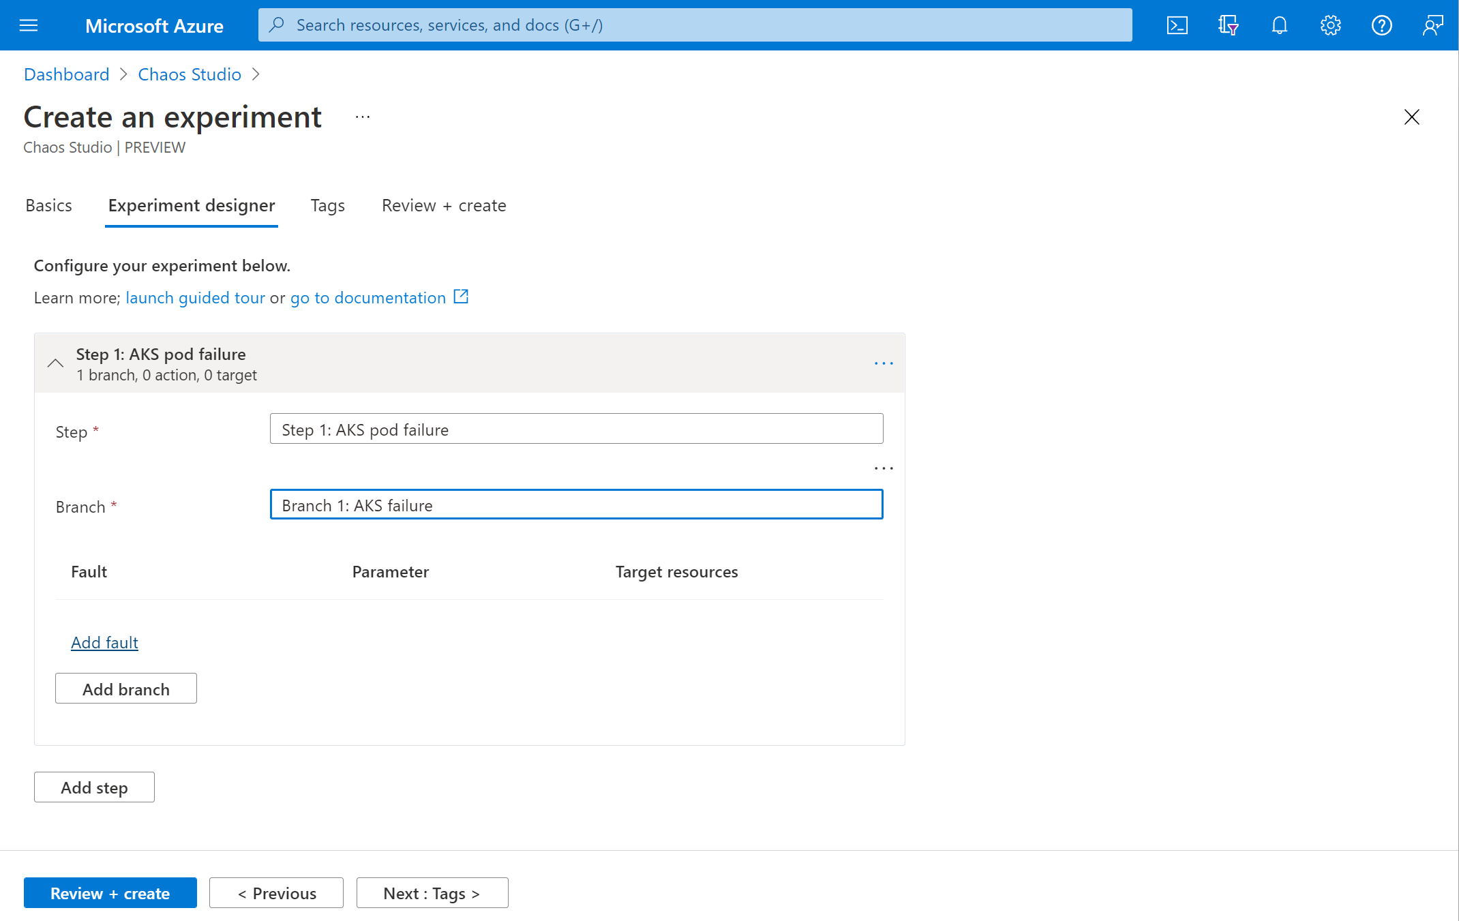
Task: Switch to the Tags tab
Action: [x=327, y=204]
